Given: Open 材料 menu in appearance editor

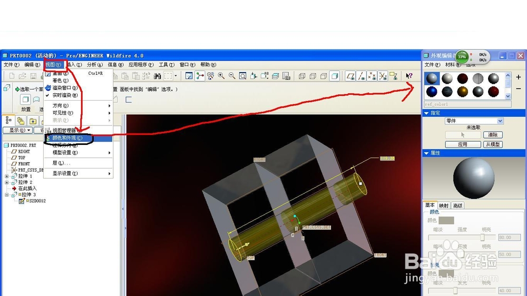Looking at the screenshot, I should [x=453, y=65].
